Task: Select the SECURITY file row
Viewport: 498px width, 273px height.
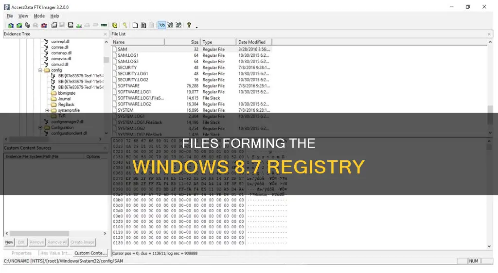Action: (192, 68)
